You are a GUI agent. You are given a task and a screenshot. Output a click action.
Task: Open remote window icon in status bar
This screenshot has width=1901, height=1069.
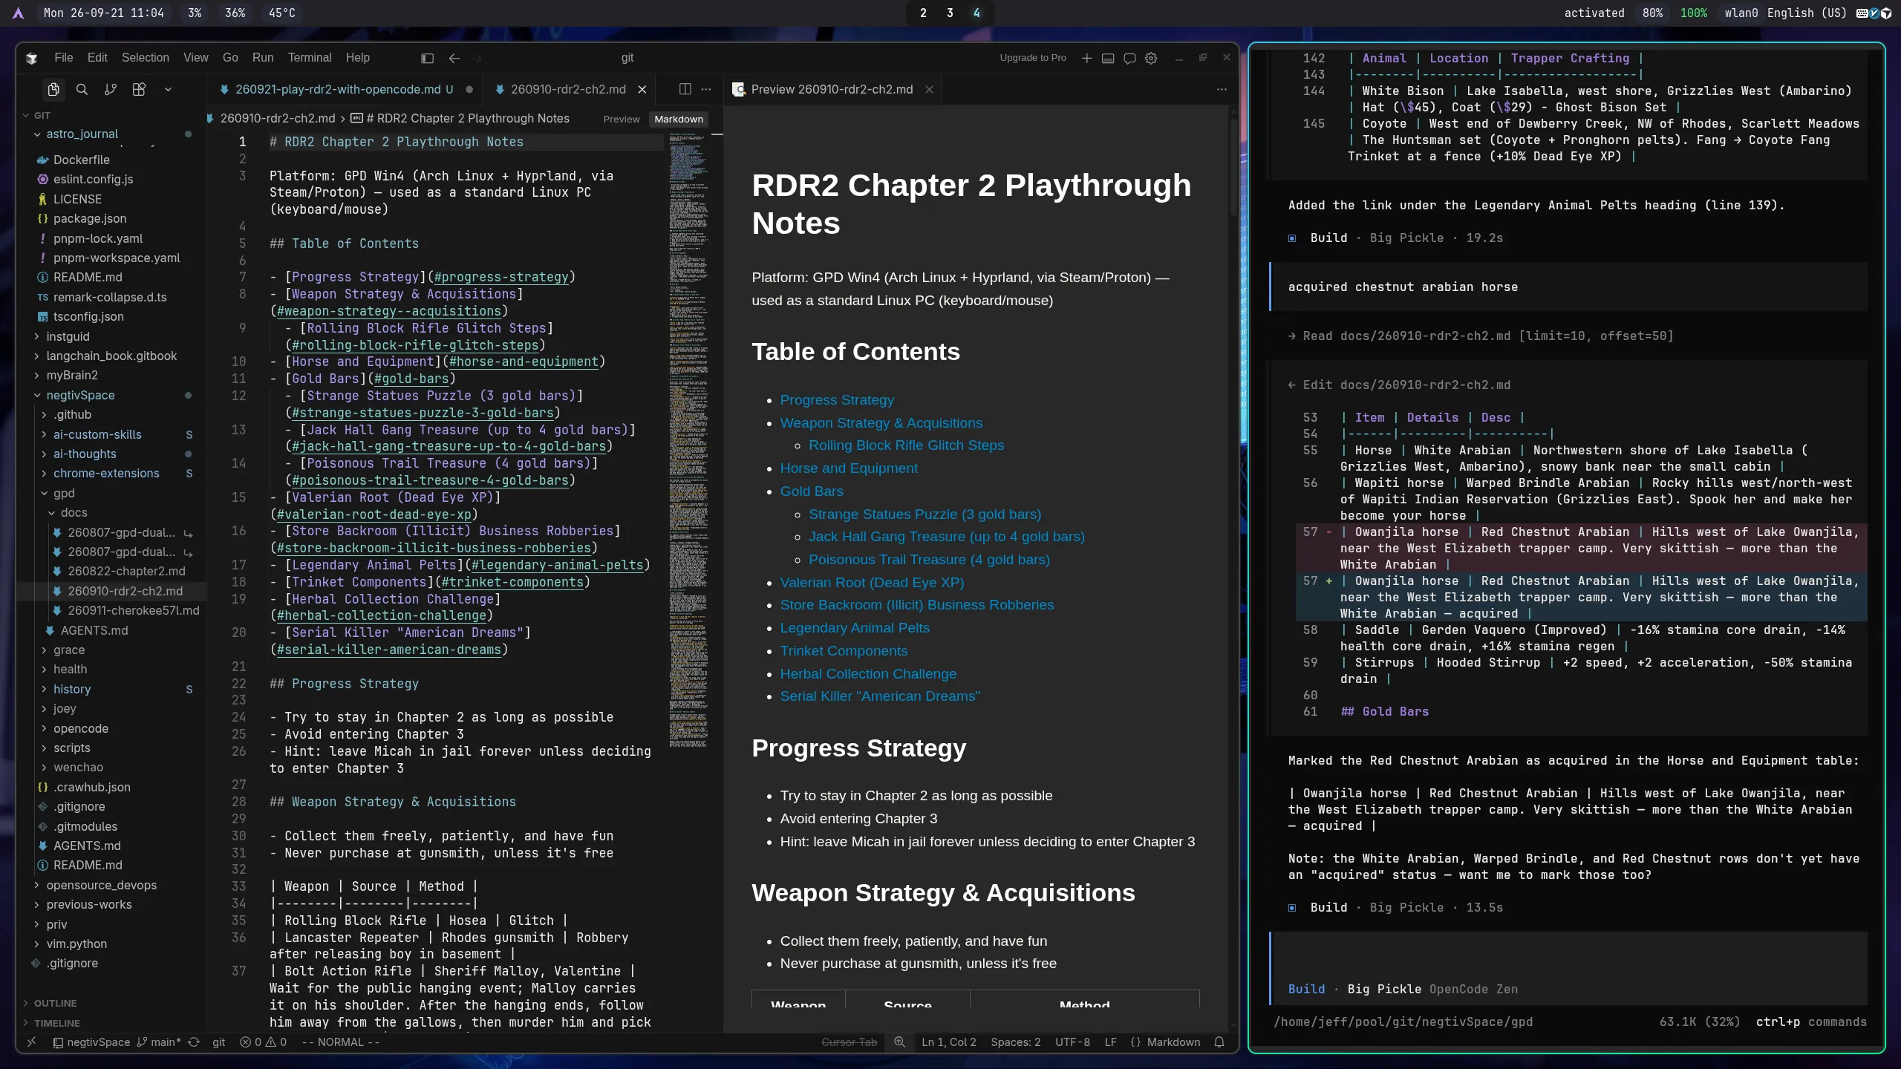pyautogui.click(x=31, y=1042)
